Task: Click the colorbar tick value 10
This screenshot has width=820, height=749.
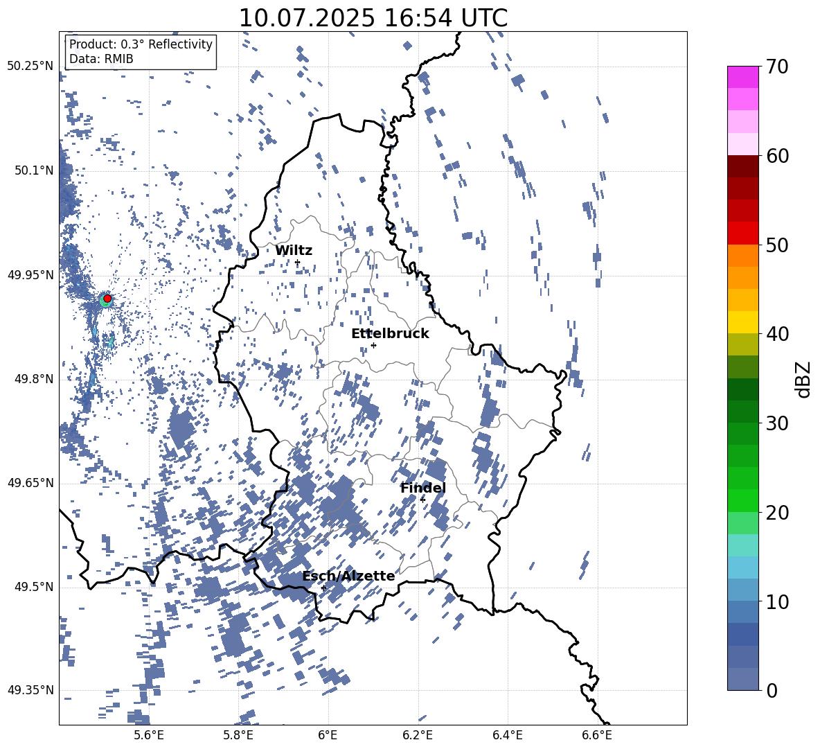Action: pyautogui.click(x=777, y=602)
